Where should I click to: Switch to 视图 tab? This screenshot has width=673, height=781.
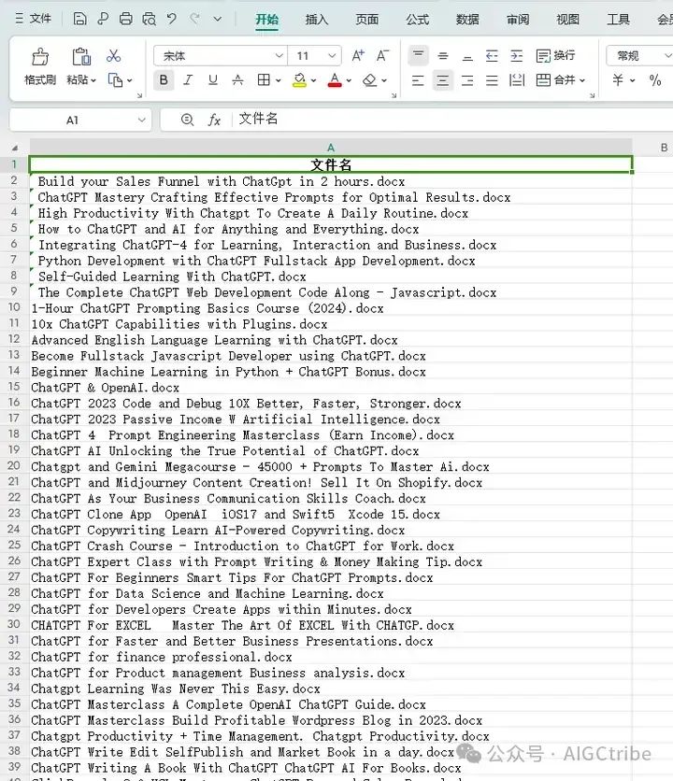point(567,20)
